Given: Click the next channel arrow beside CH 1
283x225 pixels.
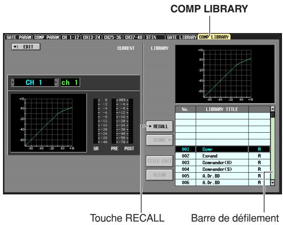Looking at the screenshot, I should click(56, 82).
